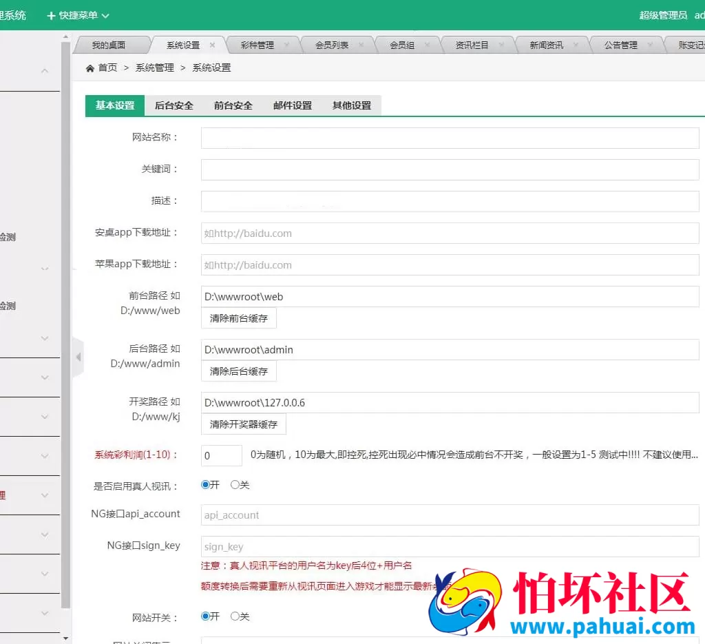
Task: Open the 其他设置 tab
Action: 351,106
